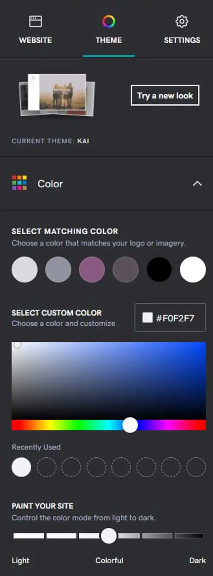Click the rainbow hue slider handle
The image size is (213, 576).
tap(130, 425)
